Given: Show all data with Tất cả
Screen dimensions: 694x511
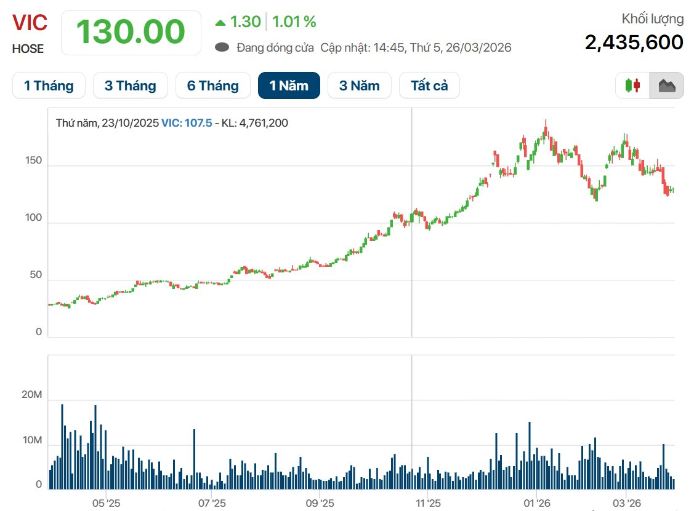Looking at the screenshot, I should point(429,85).
